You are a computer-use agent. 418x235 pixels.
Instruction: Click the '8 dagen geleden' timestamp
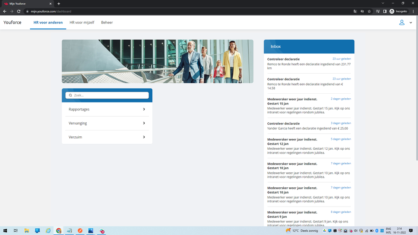(x=341, y=212)
